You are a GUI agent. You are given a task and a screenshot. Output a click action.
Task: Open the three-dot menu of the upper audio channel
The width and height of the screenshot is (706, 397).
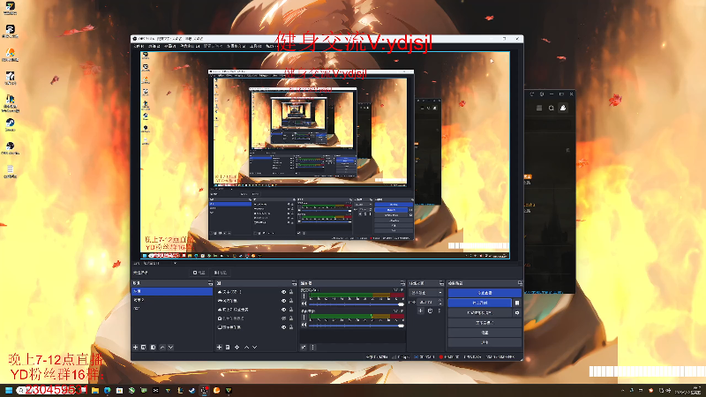(304, 296)
